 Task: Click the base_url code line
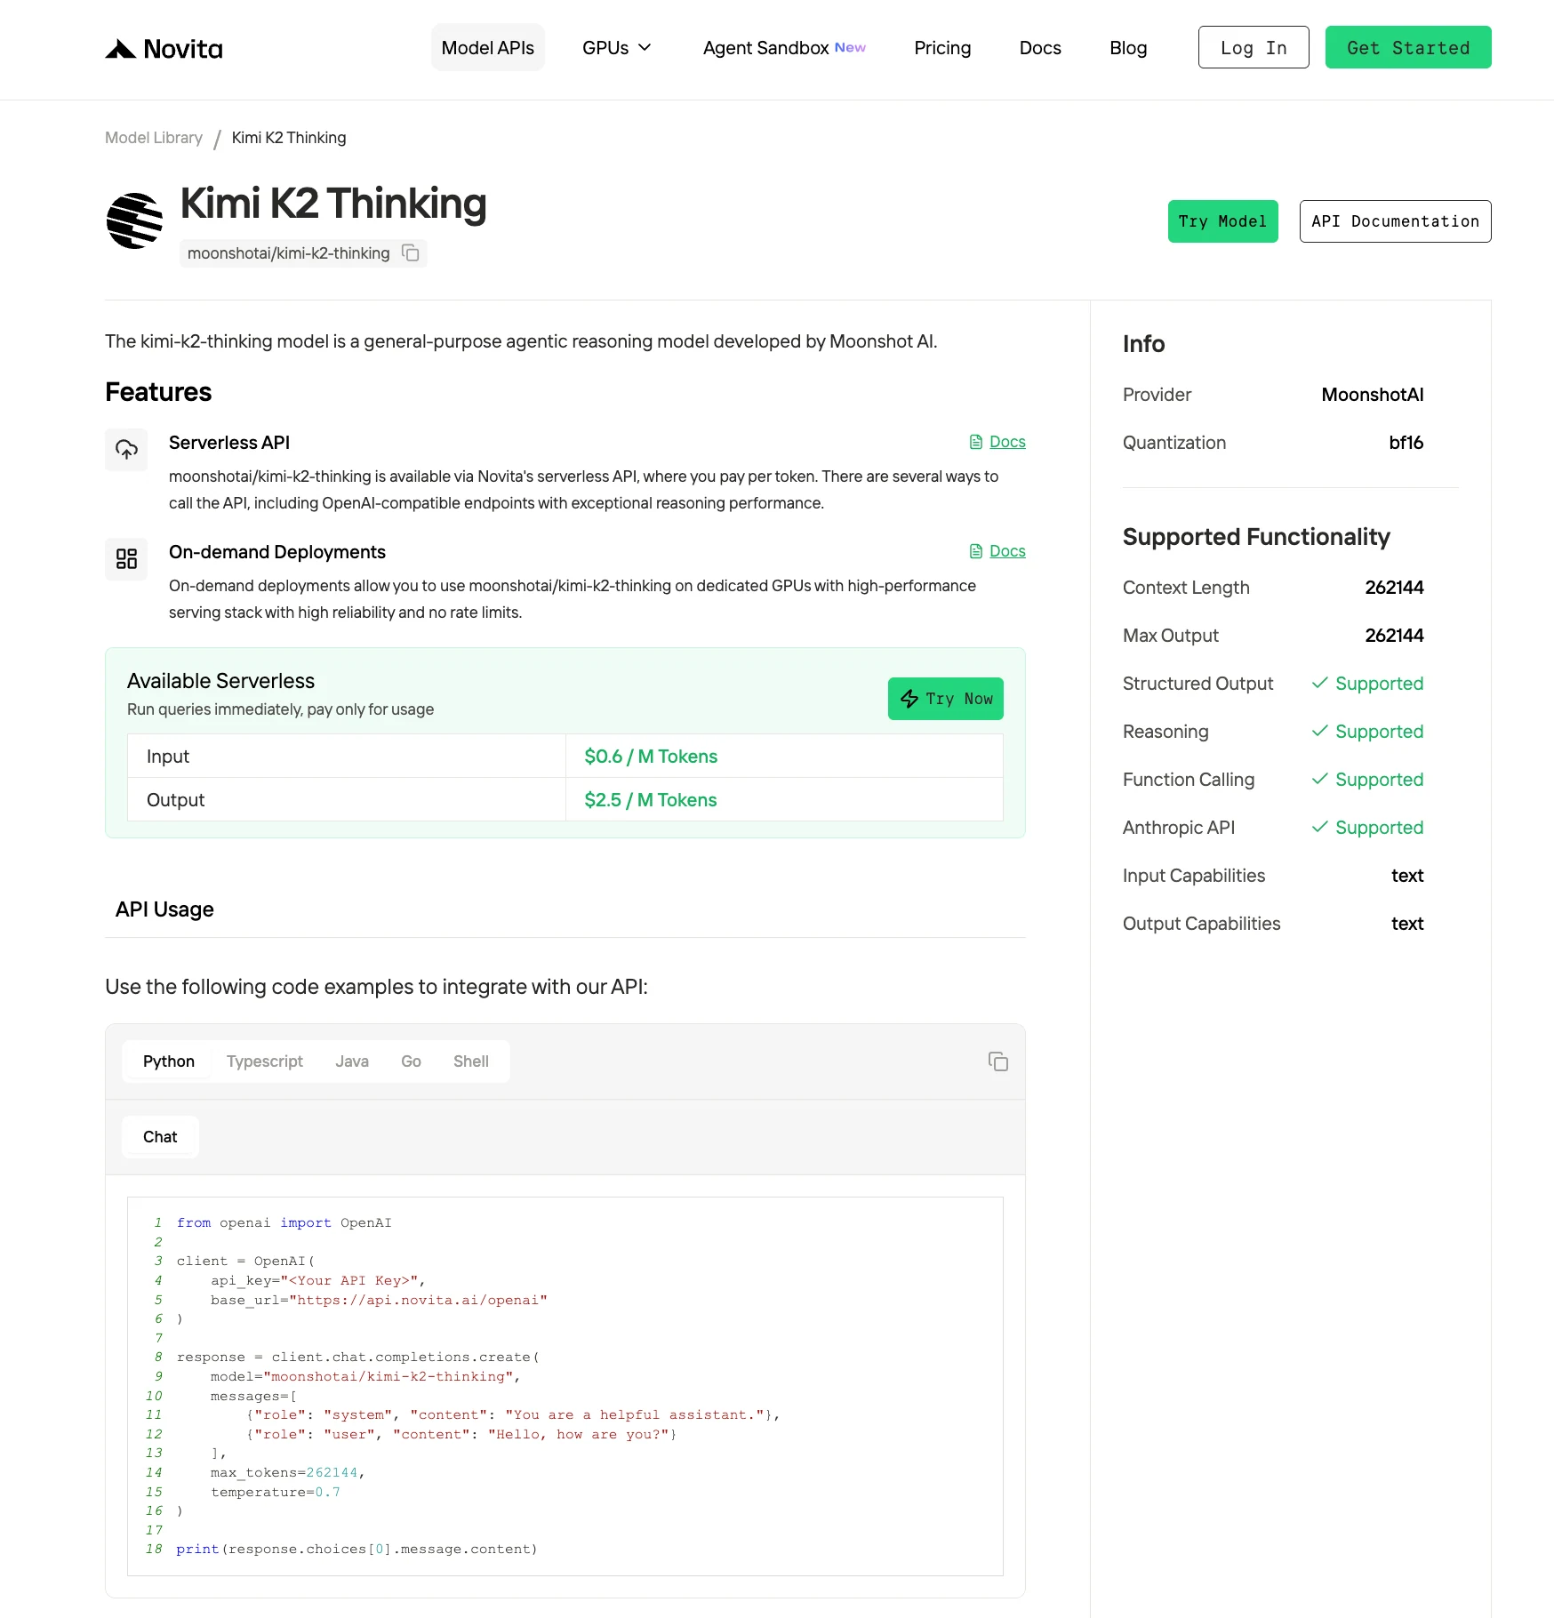(379, 1300)
